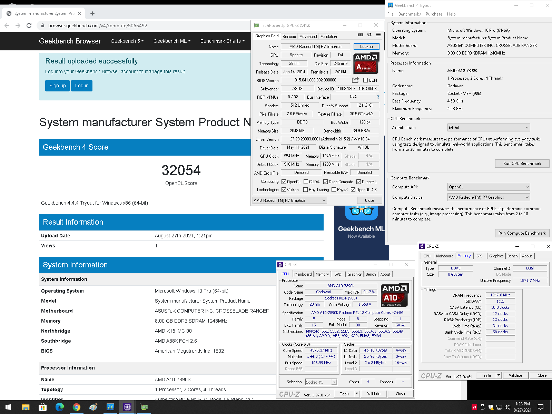Expand the Geekbench 5 nav menu
Image resolution: width=552 pixels, height=414 pixels.
(x=127, y=41)
